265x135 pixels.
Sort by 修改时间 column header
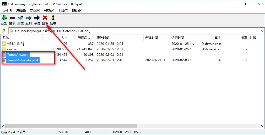119,38
